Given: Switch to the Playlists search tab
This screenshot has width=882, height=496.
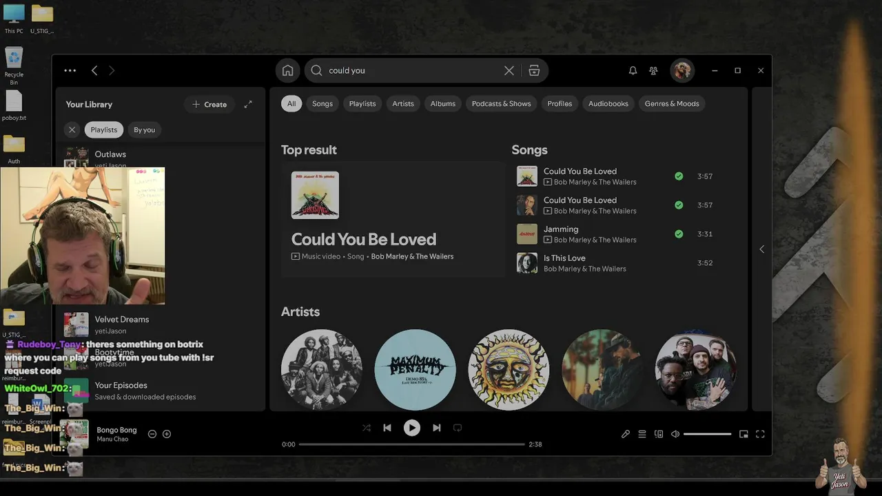Looking at the screenshot, I should [362, 103].
